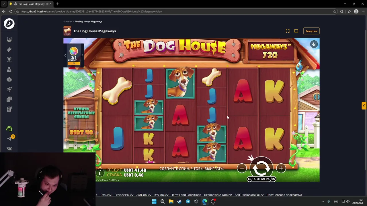Image resolution: width=367 pixels, height=206 pixels.
Task: Open Telegram from the taskbar
Action: pos(188,201)
